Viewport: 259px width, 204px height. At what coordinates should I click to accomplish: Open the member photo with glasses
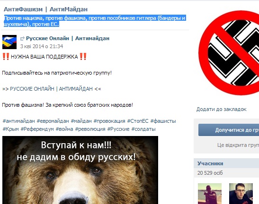(x=241, y=194)
